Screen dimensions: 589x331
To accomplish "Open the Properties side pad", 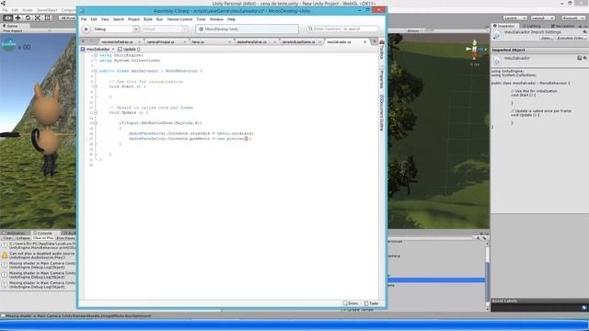I will (x=382, y=77).
